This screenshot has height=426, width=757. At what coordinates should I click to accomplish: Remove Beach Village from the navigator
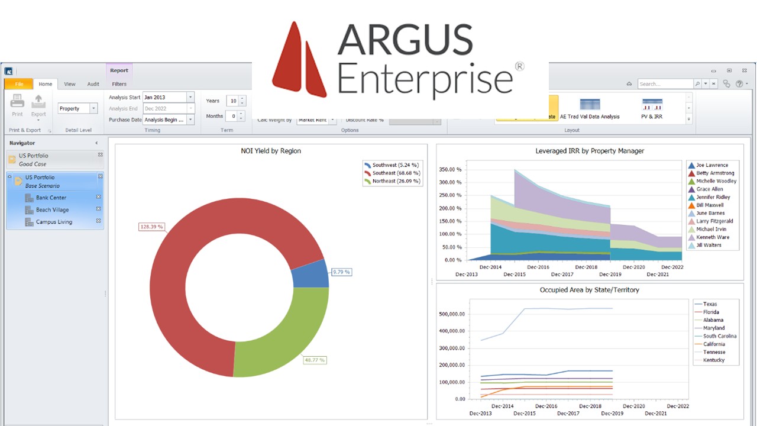pyautogui.click(x=99, y=209)
